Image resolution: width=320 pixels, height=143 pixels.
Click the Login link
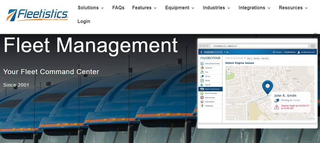[x=84, y=21]
